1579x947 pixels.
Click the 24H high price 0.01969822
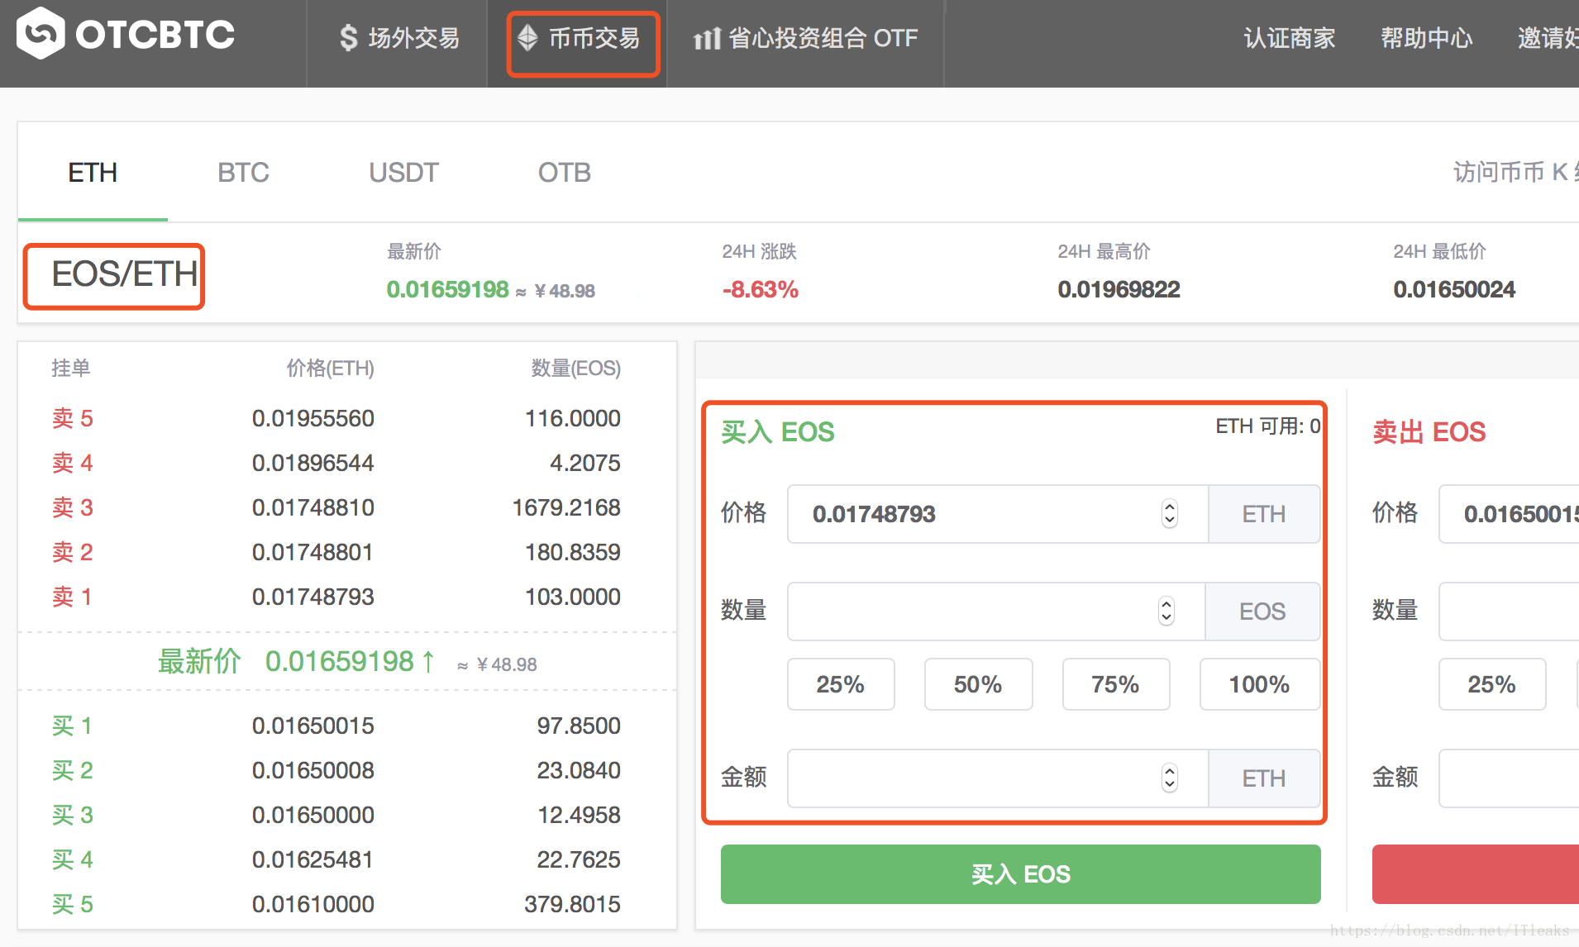(1119, 289)
